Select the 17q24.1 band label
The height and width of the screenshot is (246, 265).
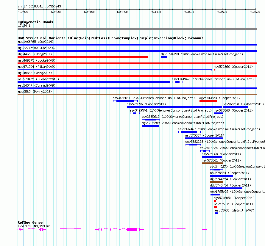24,26
